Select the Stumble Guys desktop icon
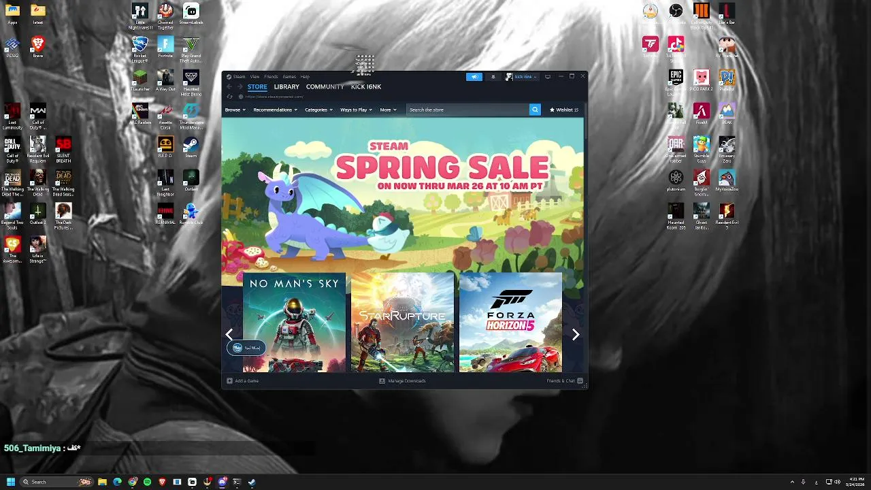Image resolution: width=871 pixels, height=490 pixels. pos(702,149)
